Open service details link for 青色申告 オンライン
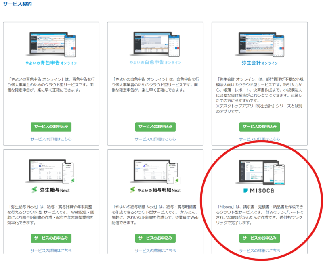The width and height of the screenshot is (323, 261). click(51, 139)
